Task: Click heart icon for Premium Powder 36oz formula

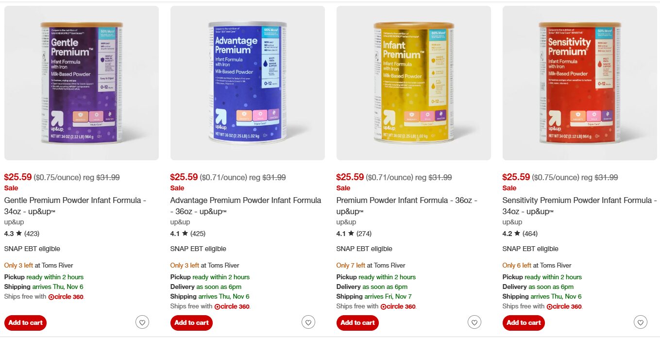Action: tap(474, 322)
